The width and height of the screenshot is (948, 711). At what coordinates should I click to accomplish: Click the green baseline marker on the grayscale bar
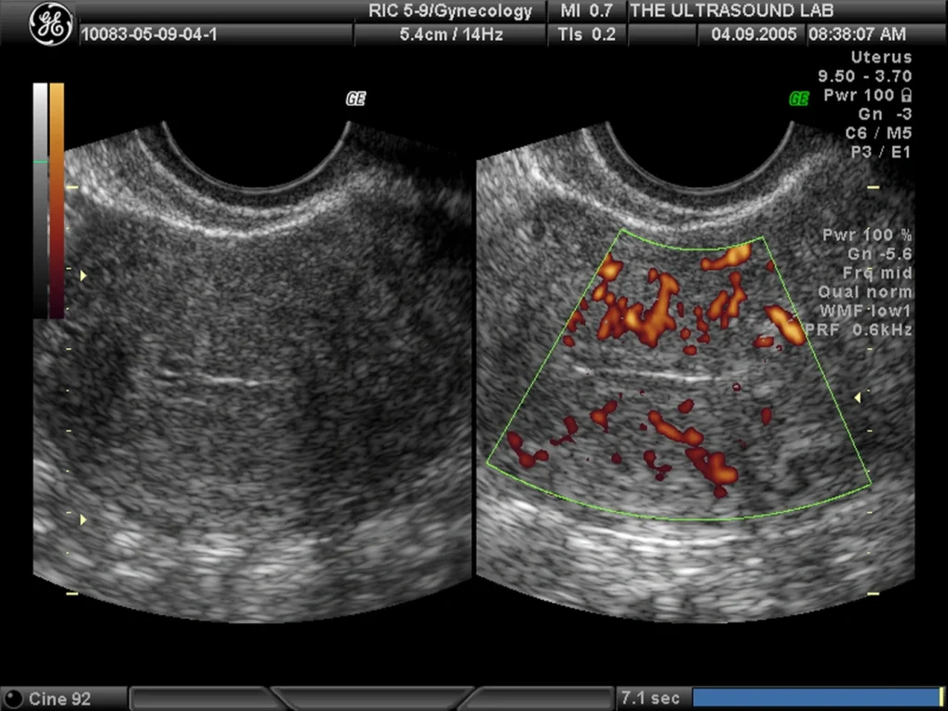(40, 162)
